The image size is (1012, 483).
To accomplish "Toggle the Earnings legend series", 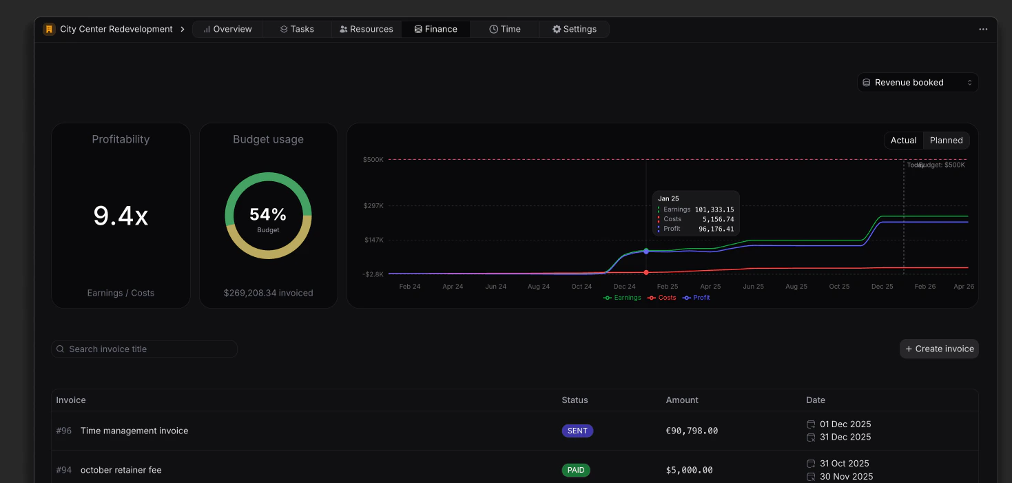I will click(x=622, y=298).
